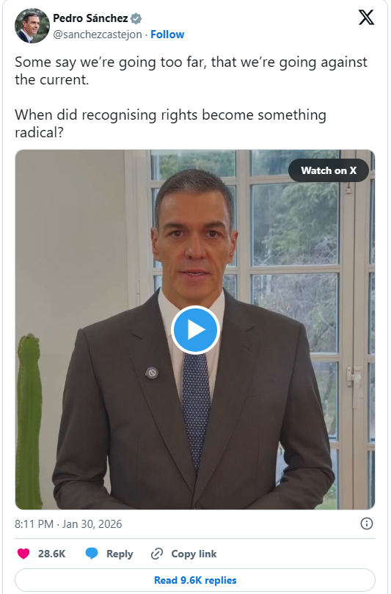Click the 28.6K likes count
391x594 pixels.
point(52,554)
